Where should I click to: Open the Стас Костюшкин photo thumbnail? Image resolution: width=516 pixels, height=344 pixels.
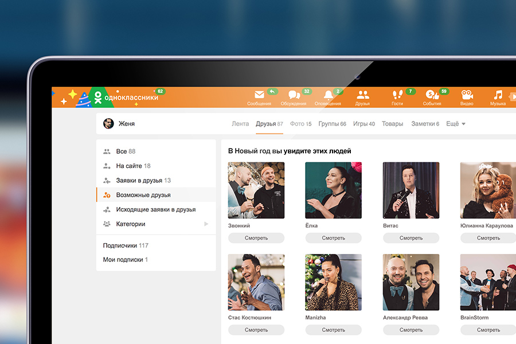256,282
